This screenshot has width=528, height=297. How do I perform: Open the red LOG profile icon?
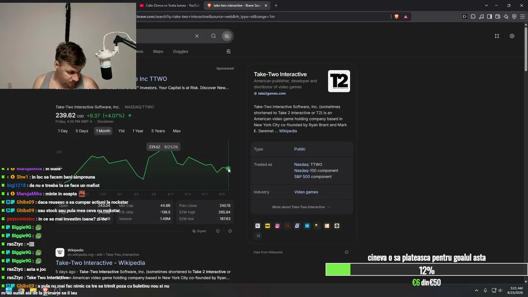(327, 226)
